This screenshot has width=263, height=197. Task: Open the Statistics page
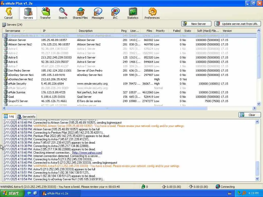coord(133,13)
